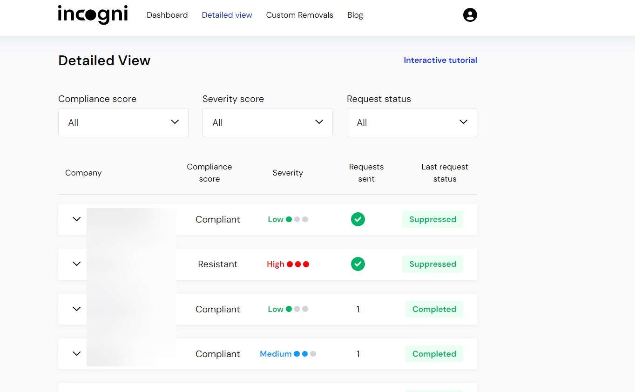Screen dimensions: 635x392
Task: Click green checkmark in first Suppressed row
Action: 358,219
